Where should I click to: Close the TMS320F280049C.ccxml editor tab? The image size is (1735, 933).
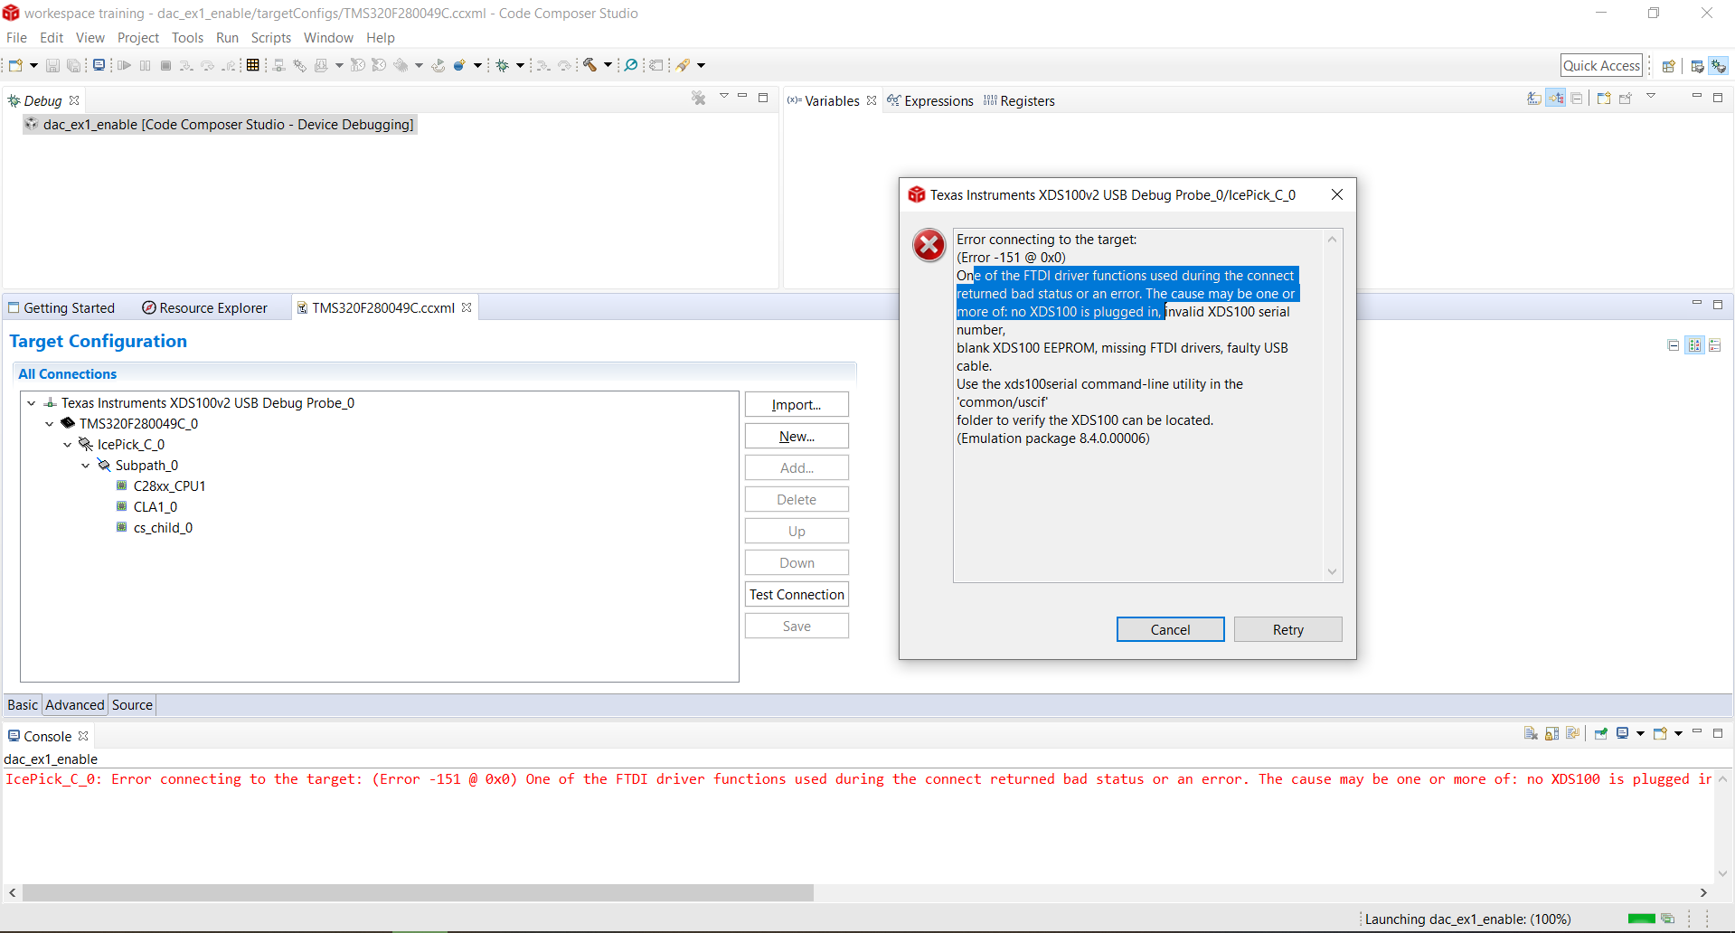click(x=467, y=307)
